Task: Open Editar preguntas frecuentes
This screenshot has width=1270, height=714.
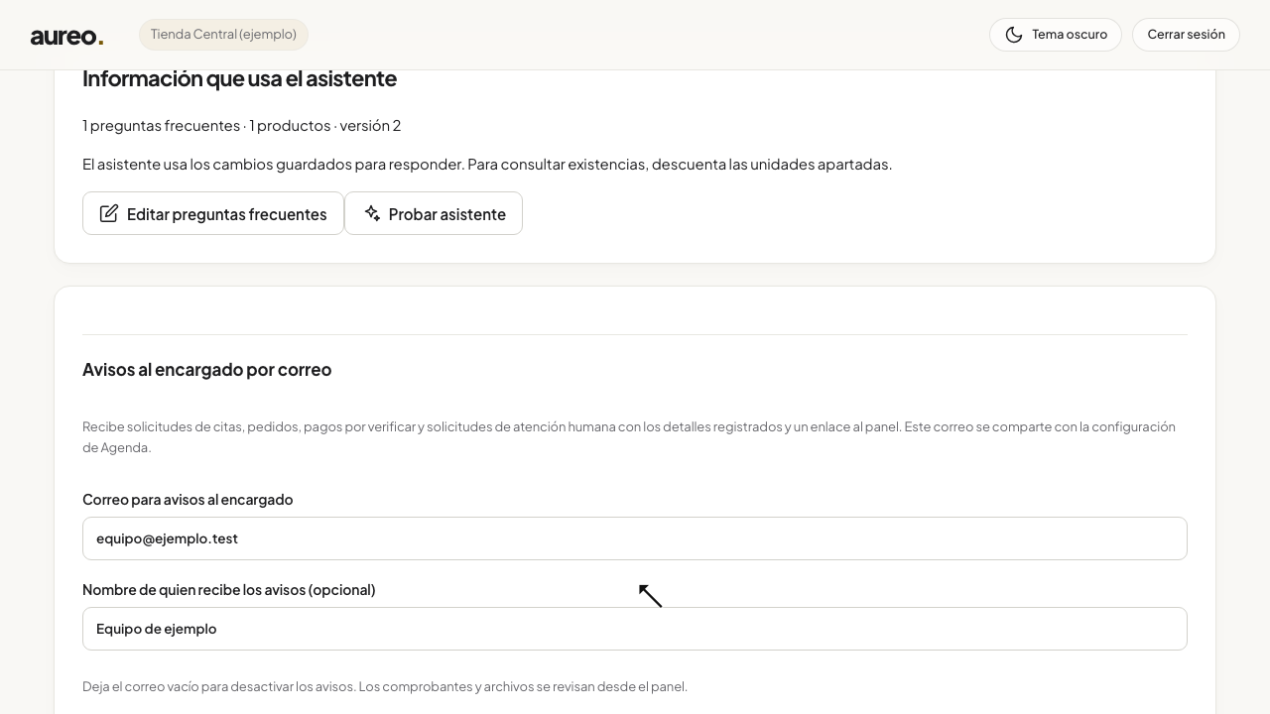Action: click(213, 213)
